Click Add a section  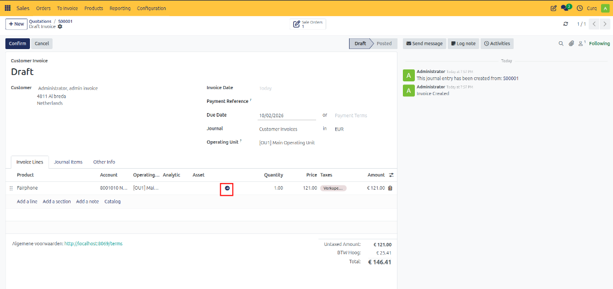tap(57, 202)
